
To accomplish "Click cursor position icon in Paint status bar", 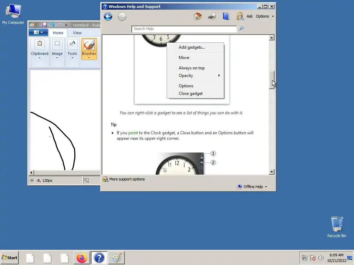I will tap(32, 180).
